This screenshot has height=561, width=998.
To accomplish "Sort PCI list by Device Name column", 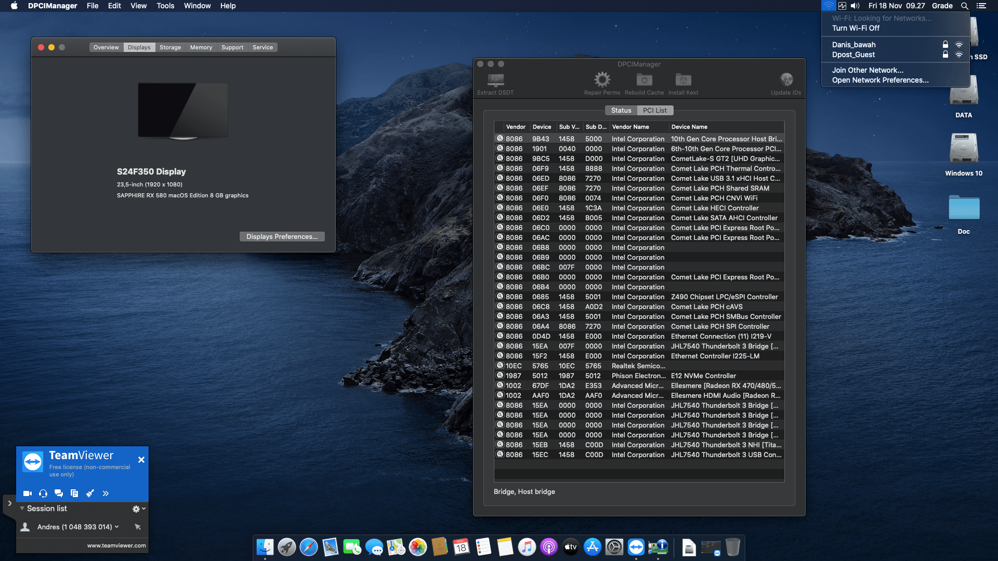I will click(726, 127).
